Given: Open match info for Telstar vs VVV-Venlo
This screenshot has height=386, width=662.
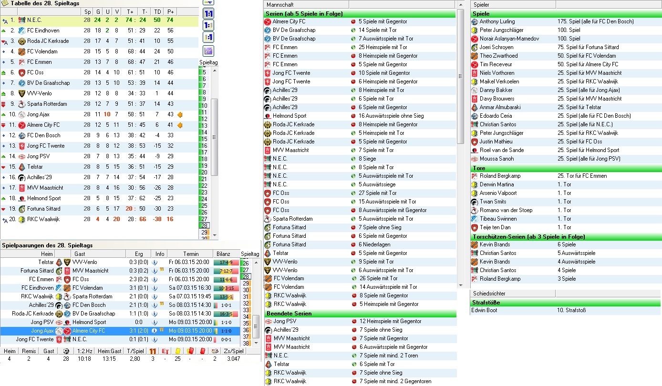Looking at the screenshot, I should [155, 262].
